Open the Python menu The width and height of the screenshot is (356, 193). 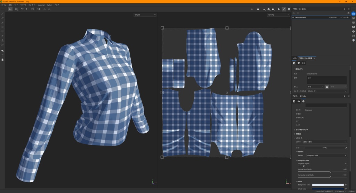click(49, 5)
